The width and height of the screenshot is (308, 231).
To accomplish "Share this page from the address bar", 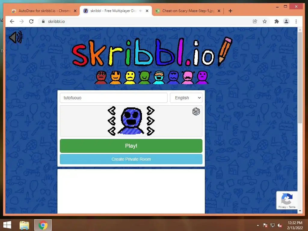I will pyautogui.click(x=255, y=21).
